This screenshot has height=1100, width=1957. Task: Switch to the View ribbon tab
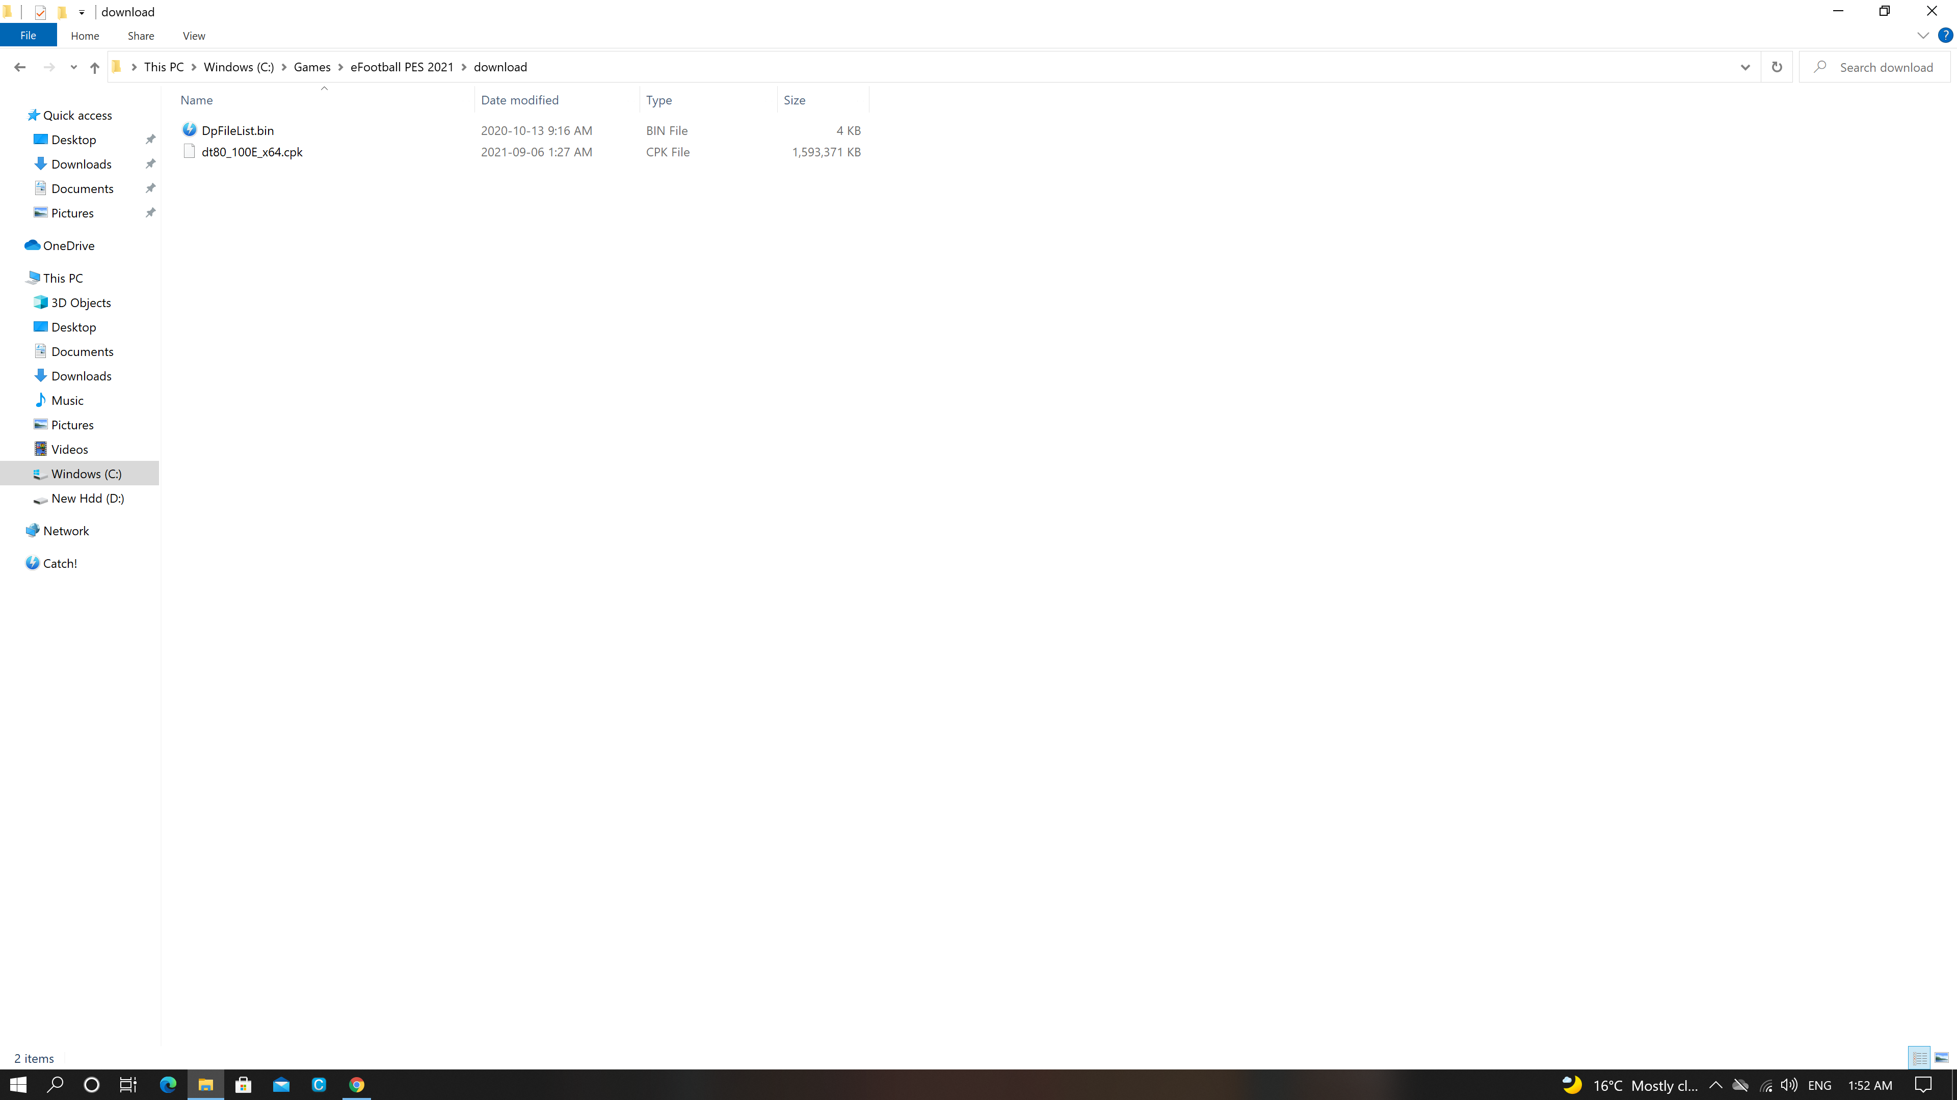[x=194, y=36]
